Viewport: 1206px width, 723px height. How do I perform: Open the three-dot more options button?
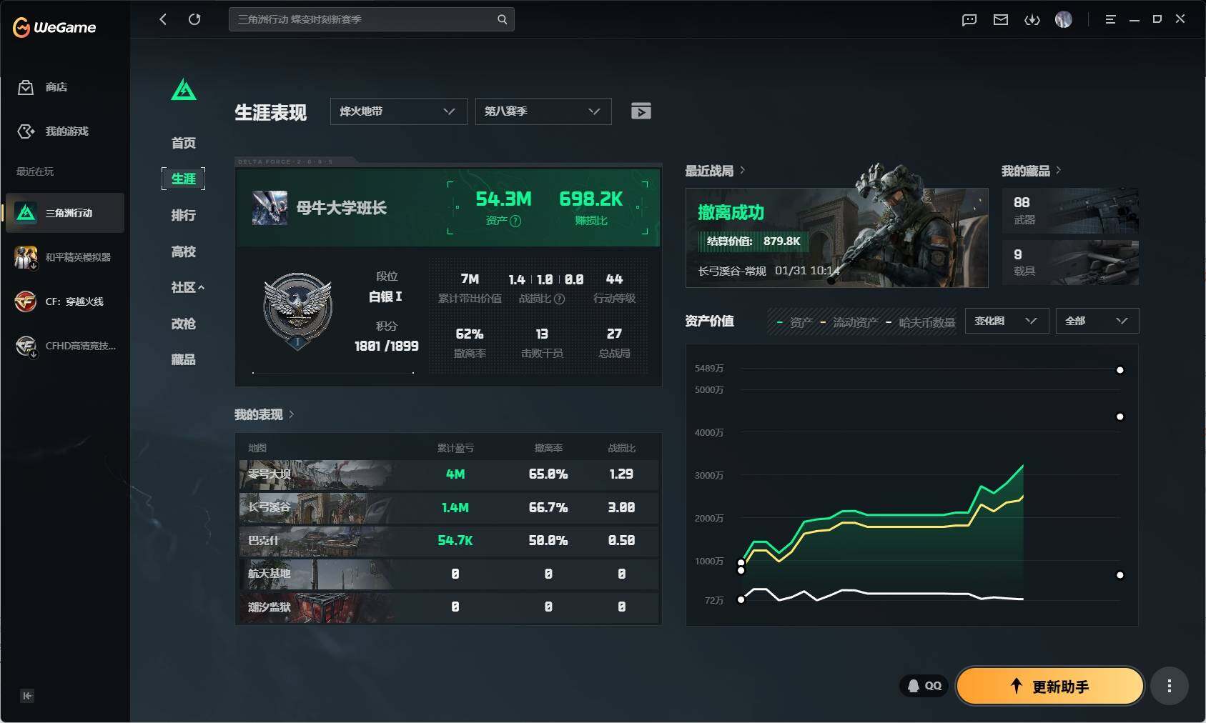pos(1170,686)
